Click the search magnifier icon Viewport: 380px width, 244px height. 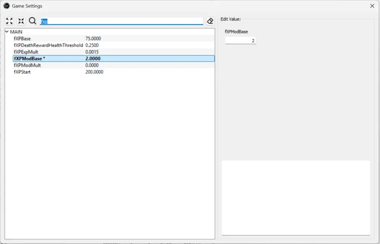[x=32, y=21]
